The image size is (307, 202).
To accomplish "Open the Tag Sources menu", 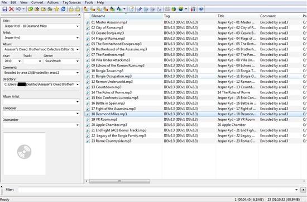I will [x=71, y=2].
